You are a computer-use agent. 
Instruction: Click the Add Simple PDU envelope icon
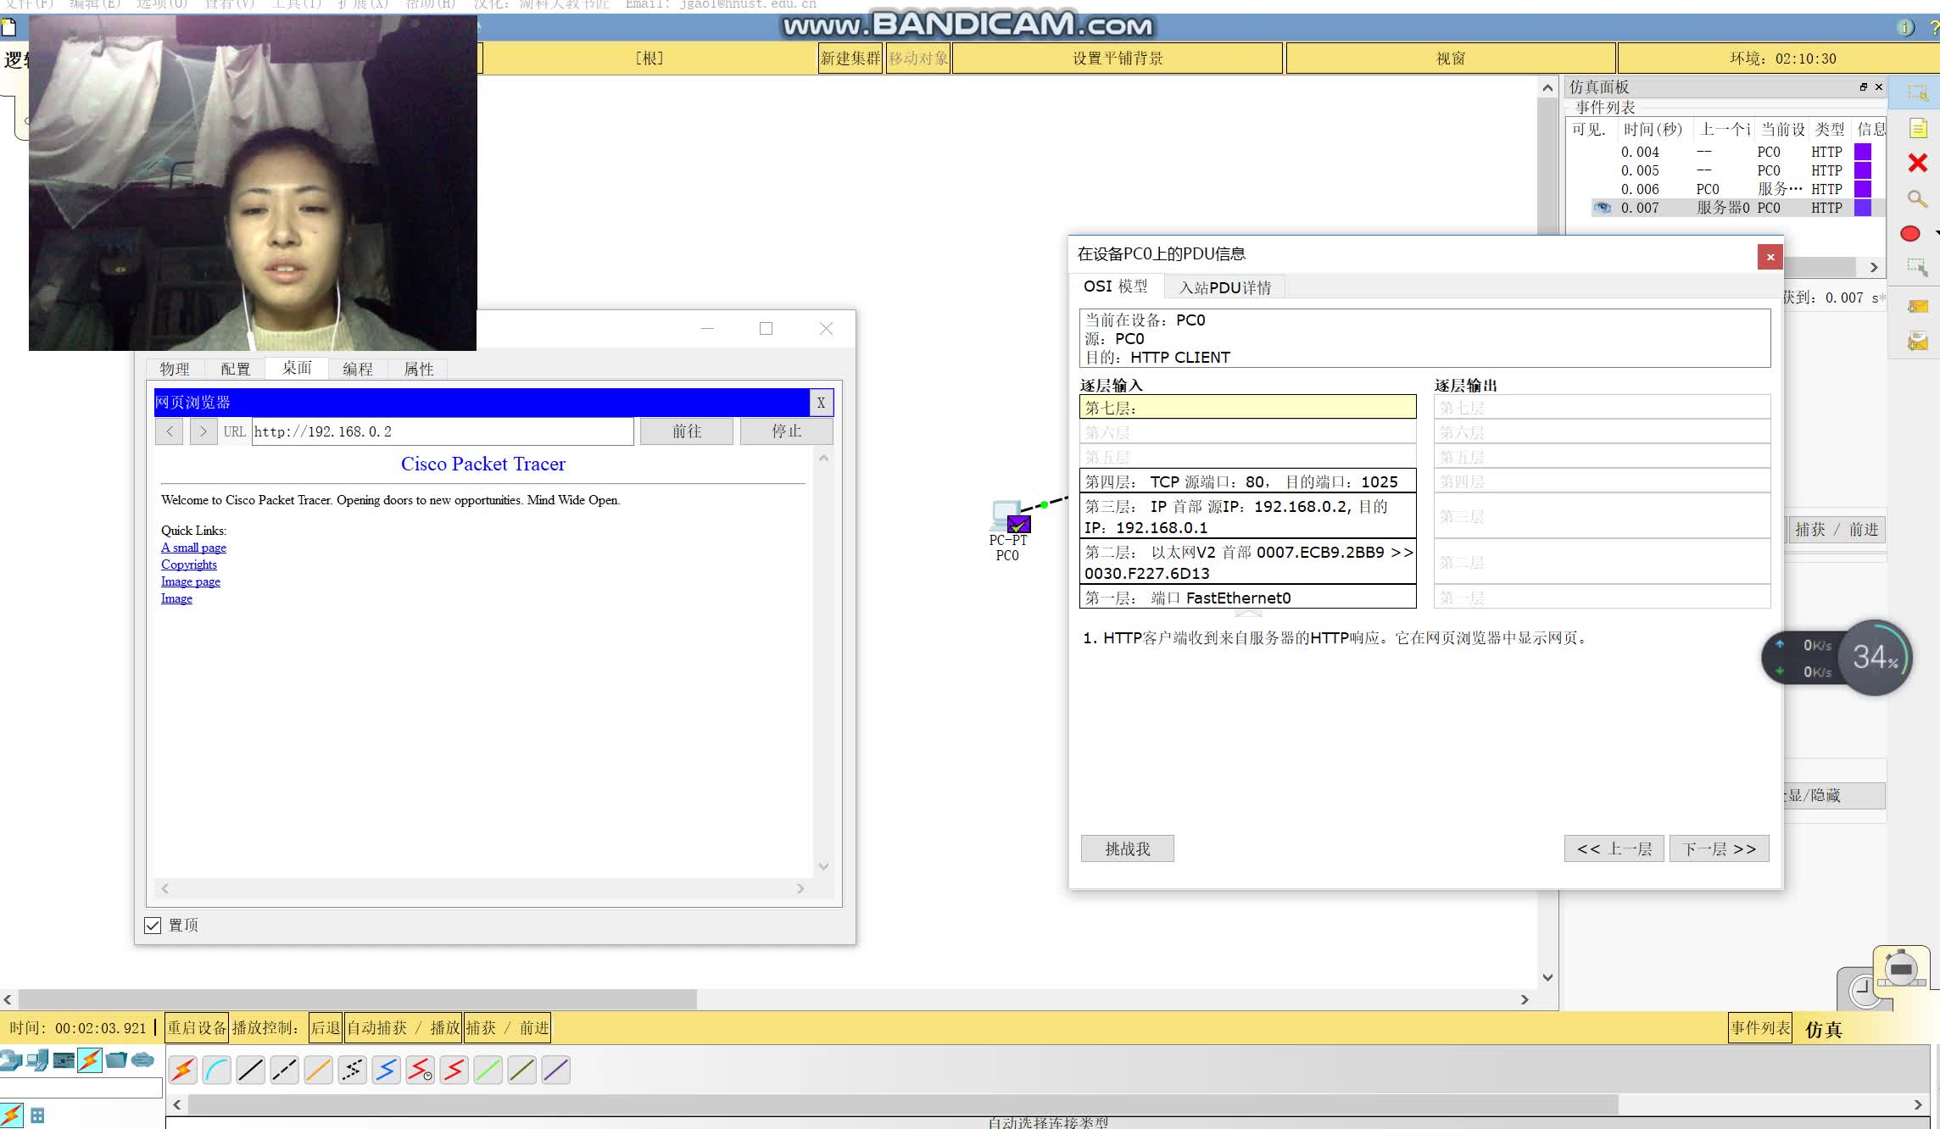tap(1918, 306)
